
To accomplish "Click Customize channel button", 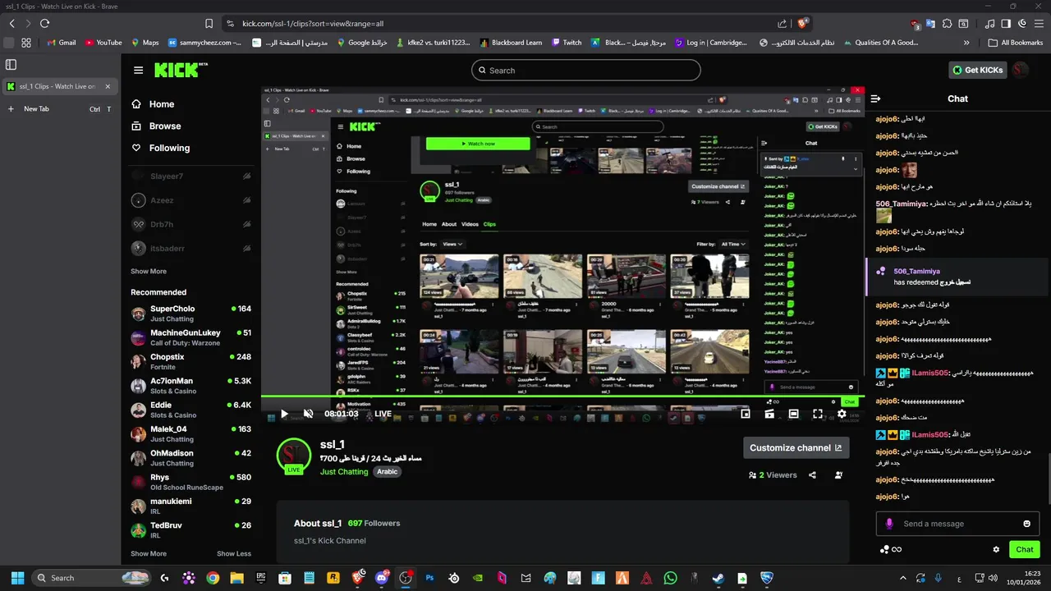I will click(796, 447).
